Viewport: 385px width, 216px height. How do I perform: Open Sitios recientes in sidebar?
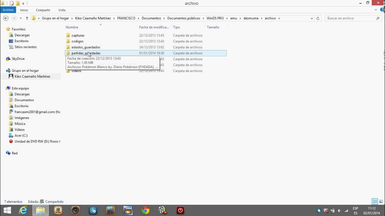pos(26,47)
